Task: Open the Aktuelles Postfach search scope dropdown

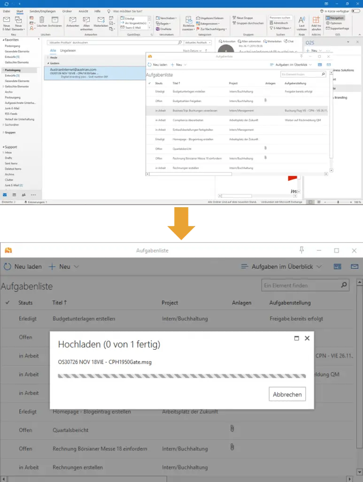Action: (198, 42)
